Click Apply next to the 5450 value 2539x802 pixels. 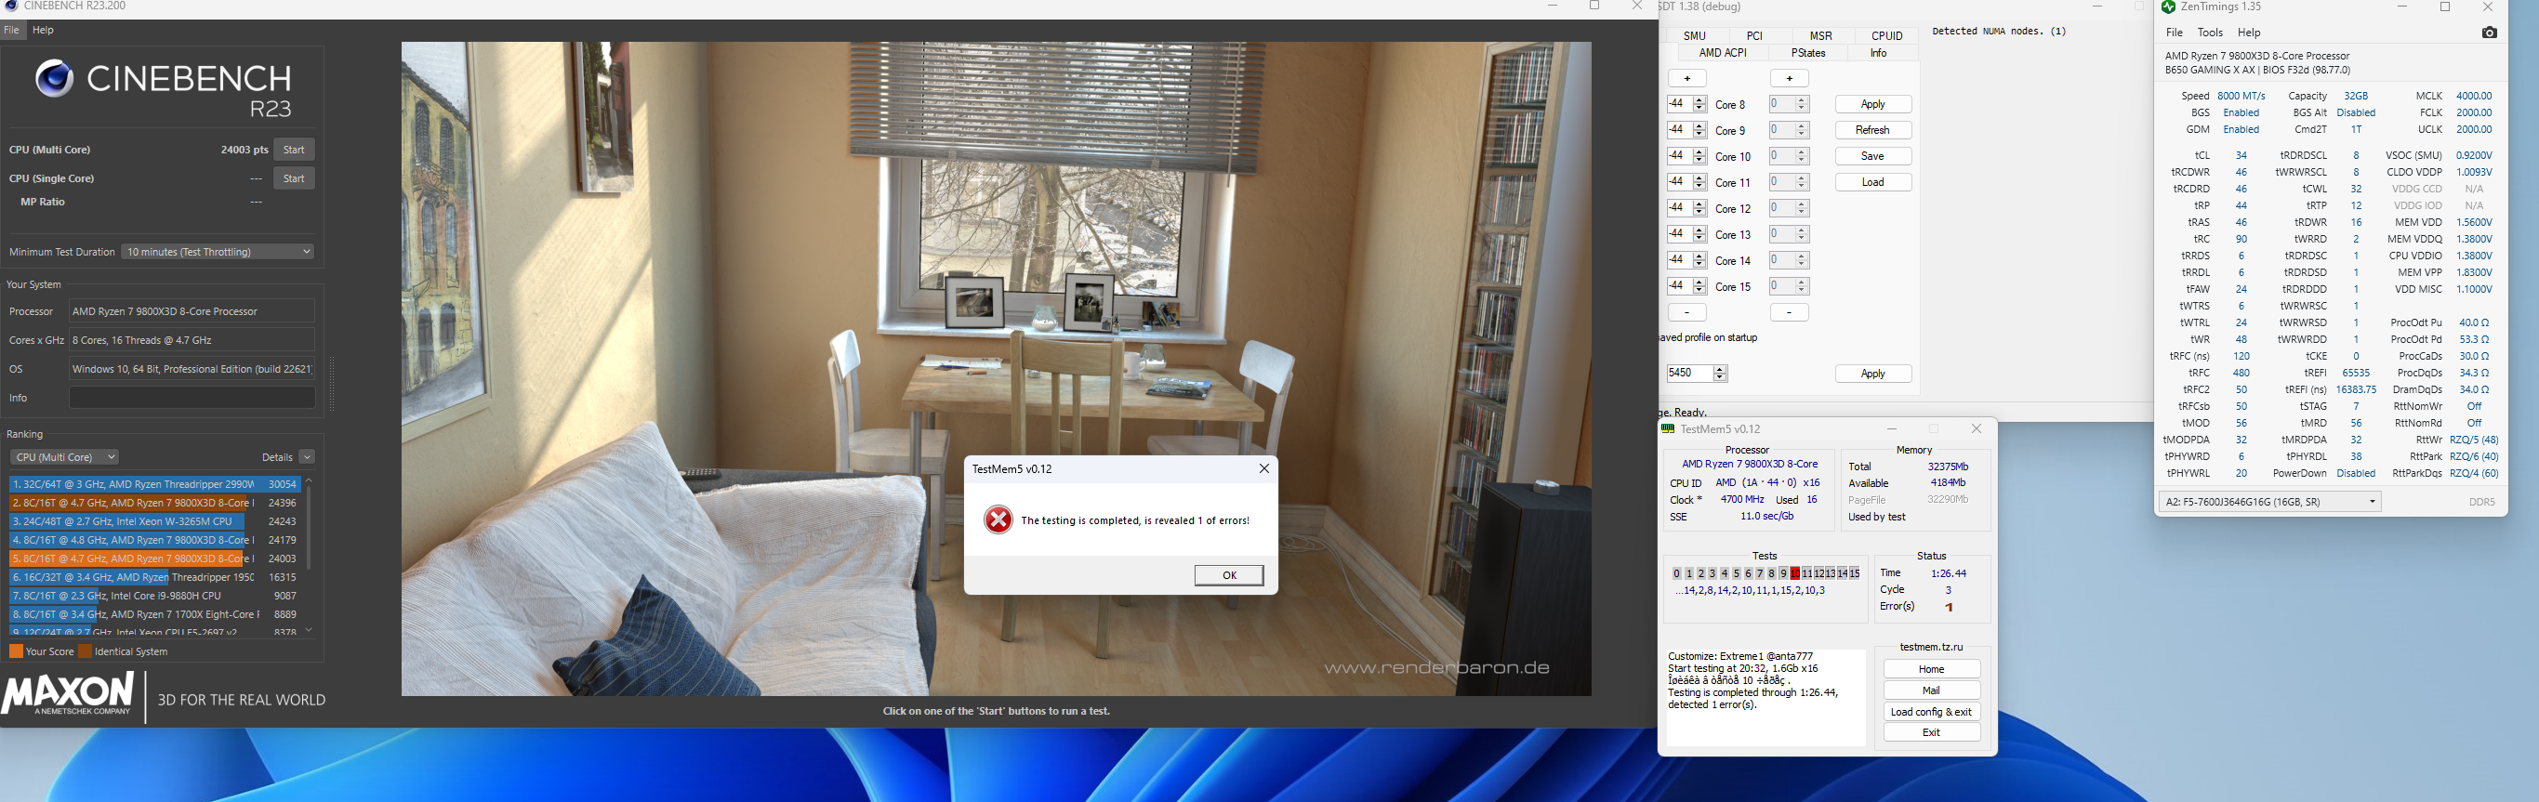pyautogui.click(x=1872, y=374)
